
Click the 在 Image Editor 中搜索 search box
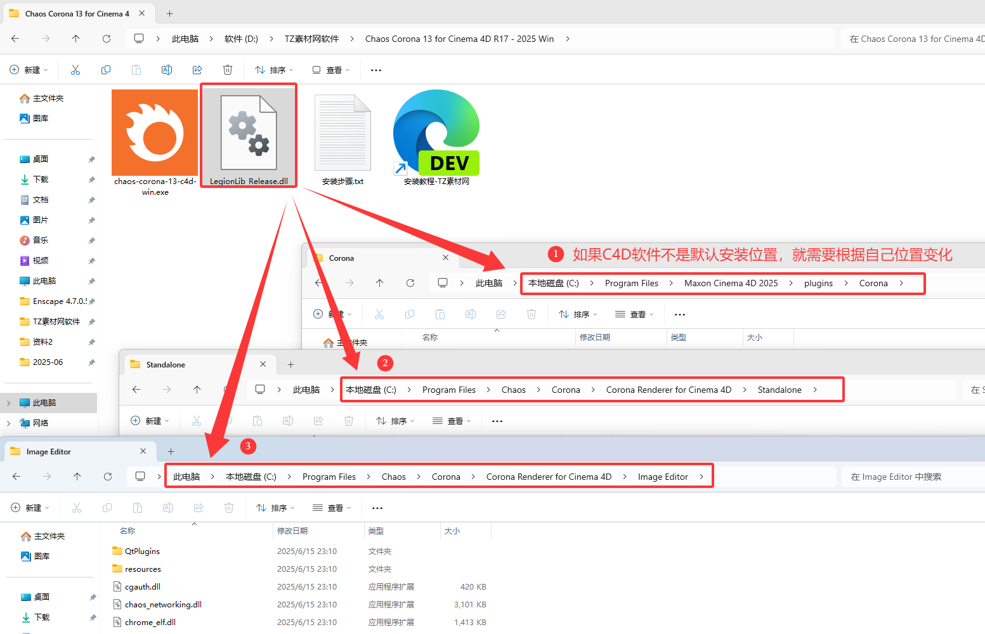click(x=913, y=477)
